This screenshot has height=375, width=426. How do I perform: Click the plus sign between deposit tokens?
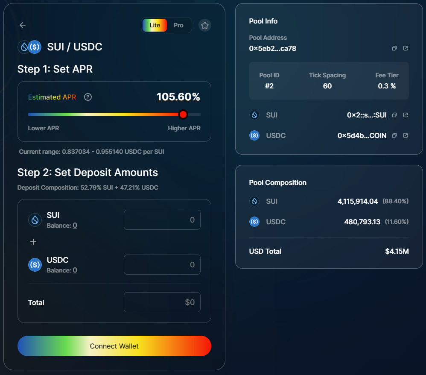click(x=33, y=242)
